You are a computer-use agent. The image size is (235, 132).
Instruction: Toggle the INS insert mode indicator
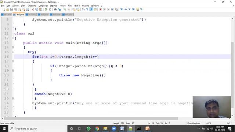pos(228,123)
